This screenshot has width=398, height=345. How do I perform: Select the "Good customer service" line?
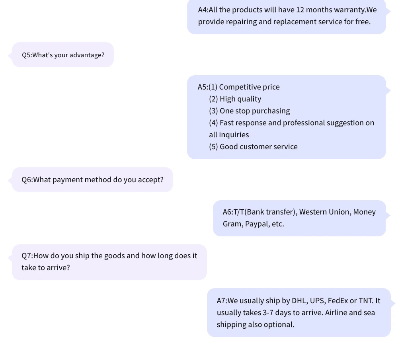coord(258,147)
